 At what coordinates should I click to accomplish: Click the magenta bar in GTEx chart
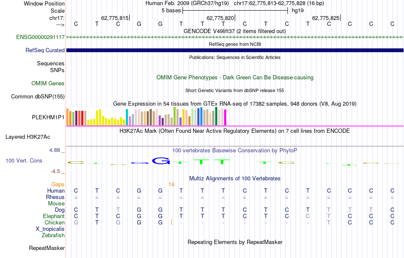point(225,118)
